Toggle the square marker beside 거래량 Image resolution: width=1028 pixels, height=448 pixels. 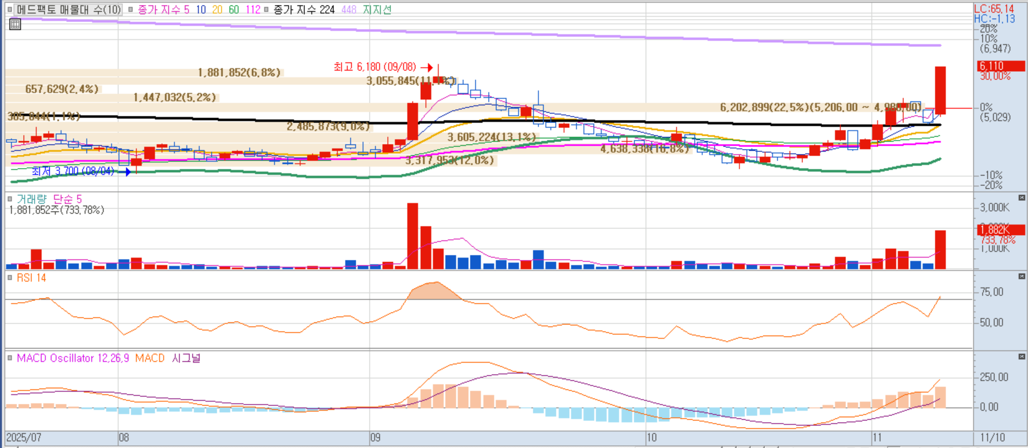pos(10,199)
